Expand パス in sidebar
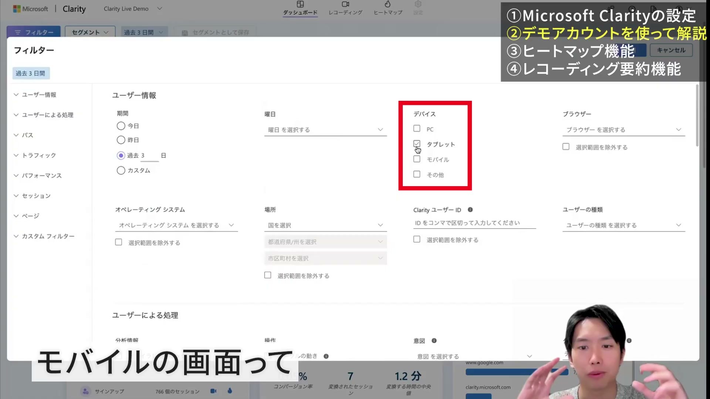This screenshot has height=399, width=710. [24, 135]
